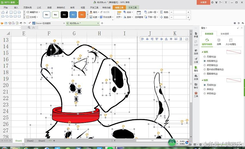Select 图片或纹理填充(P) radio
Image resolution: width=245 pixels, height=149 pixels.
pos(204,69)
